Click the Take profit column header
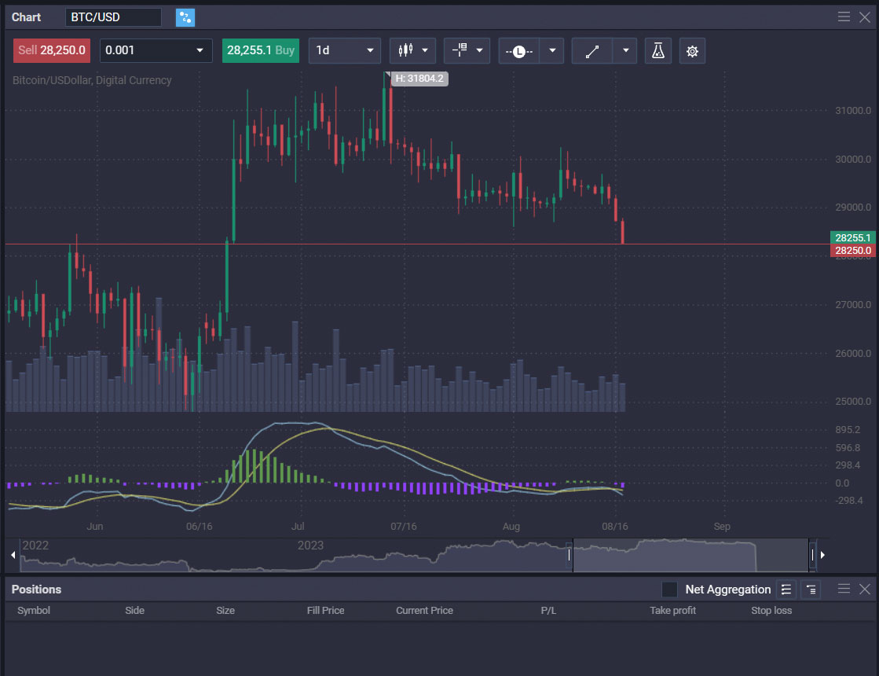 pyautogui.click(x=672, y=610)
